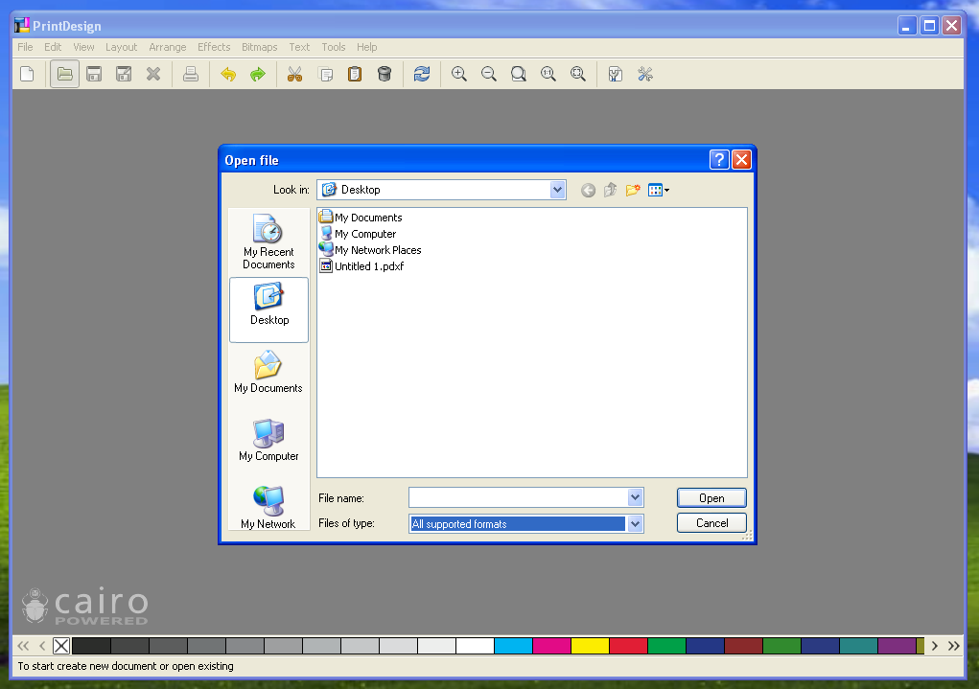Viewport: 979px width, 689px height.
Task: Jump palette to end with double-right arrow
Action: [x=953, y=645]
